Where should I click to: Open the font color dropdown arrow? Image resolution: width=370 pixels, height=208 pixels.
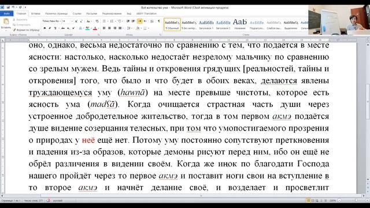98,28
